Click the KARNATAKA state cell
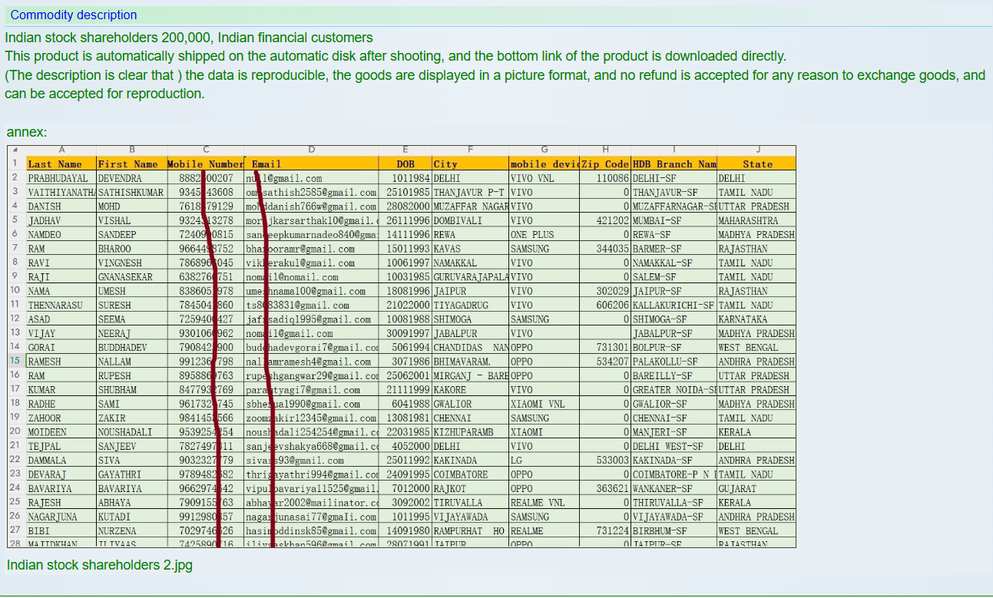This screenshot has height=598, width=993. coord(743,319)
